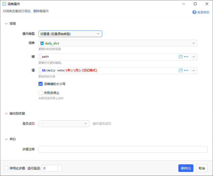Click the daily_dict variable type icon
The height and width of the screenshot is (176, 213).
click(42, 43)
